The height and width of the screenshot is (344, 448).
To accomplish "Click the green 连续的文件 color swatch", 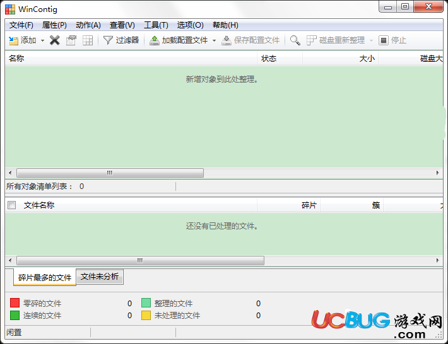I will pyautogui.click(x=15, y=315).
